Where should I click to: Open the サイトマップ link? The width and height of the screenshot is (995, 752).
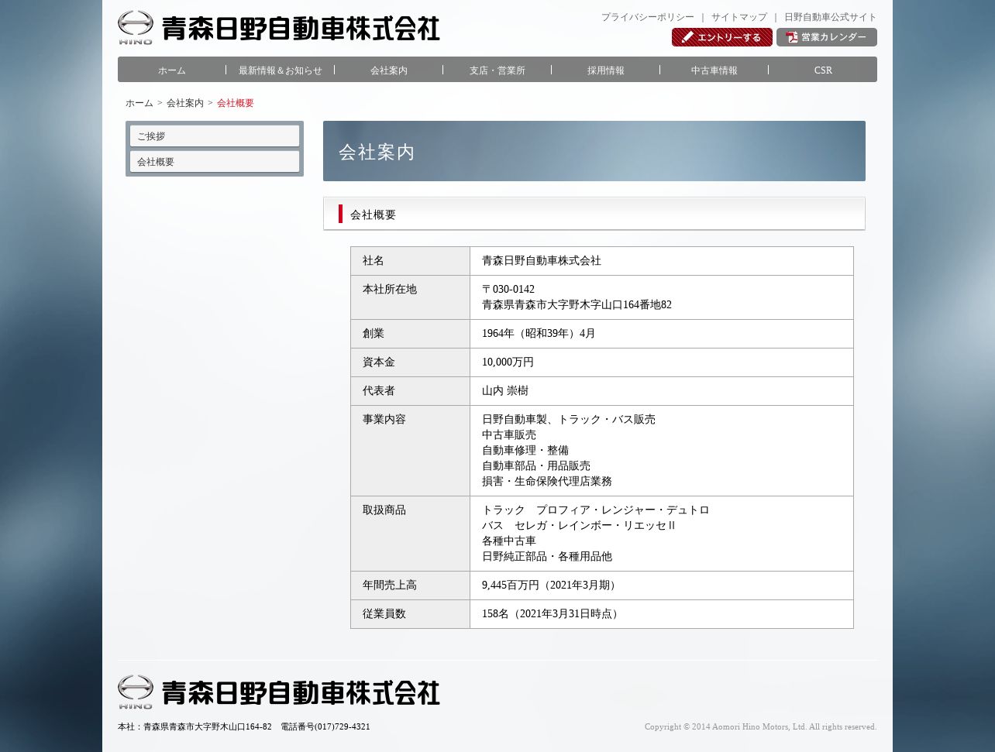coord(739,17)
